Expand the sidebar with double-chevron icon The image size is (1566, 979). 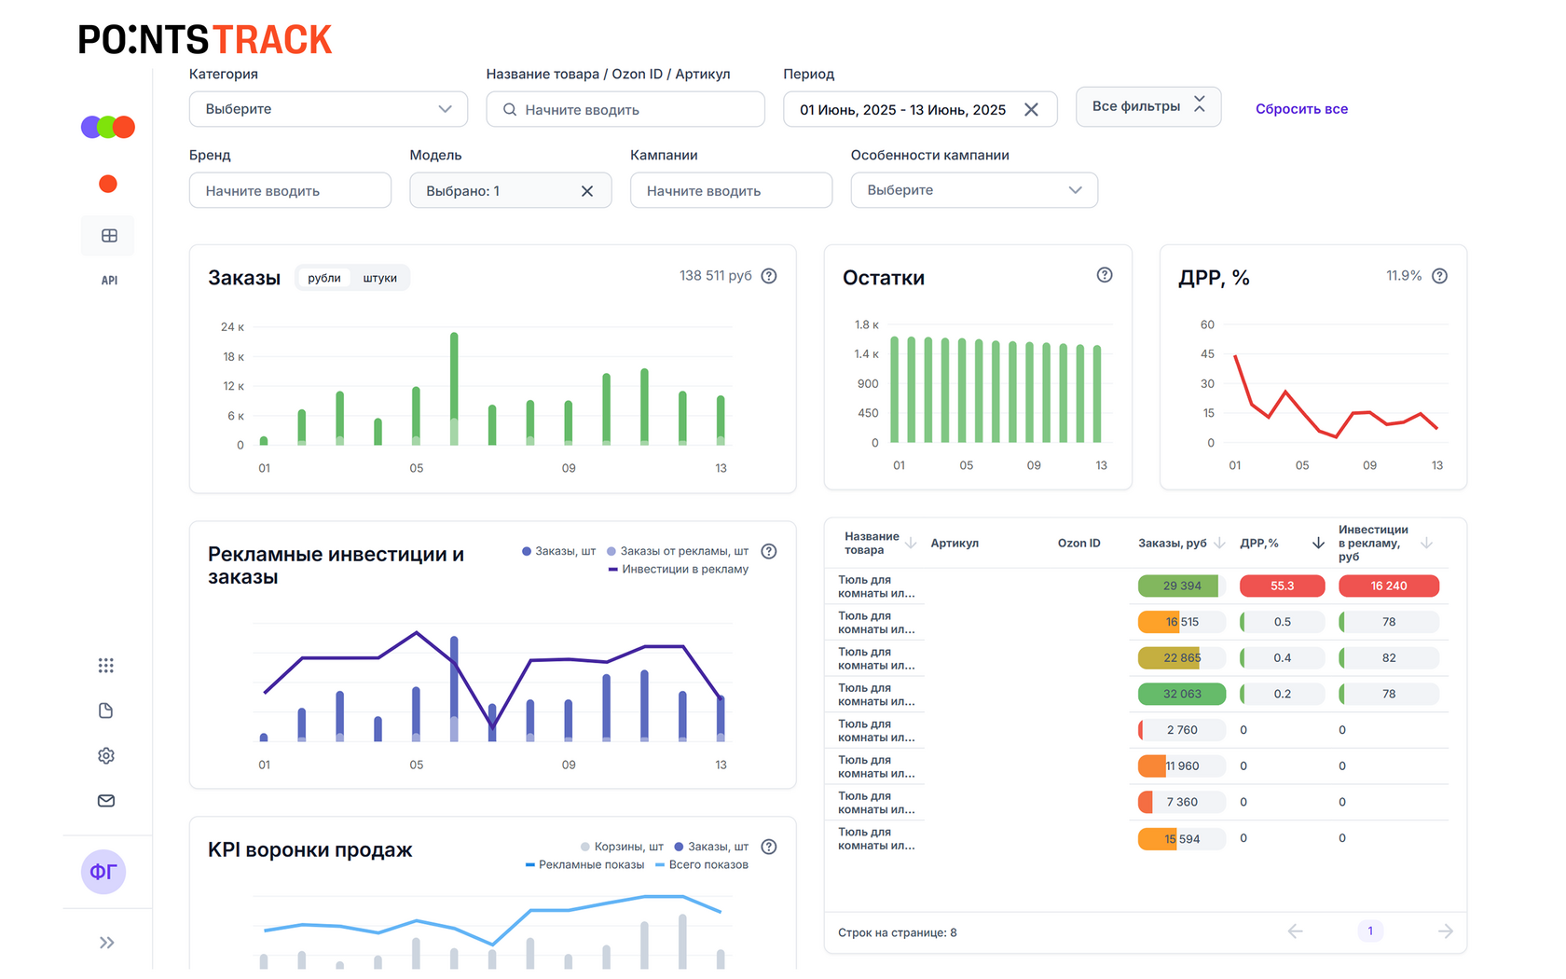pos(107,943)
